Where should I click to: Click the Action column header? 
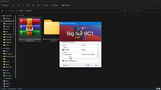pyautogui.click(x=84, y=45)
